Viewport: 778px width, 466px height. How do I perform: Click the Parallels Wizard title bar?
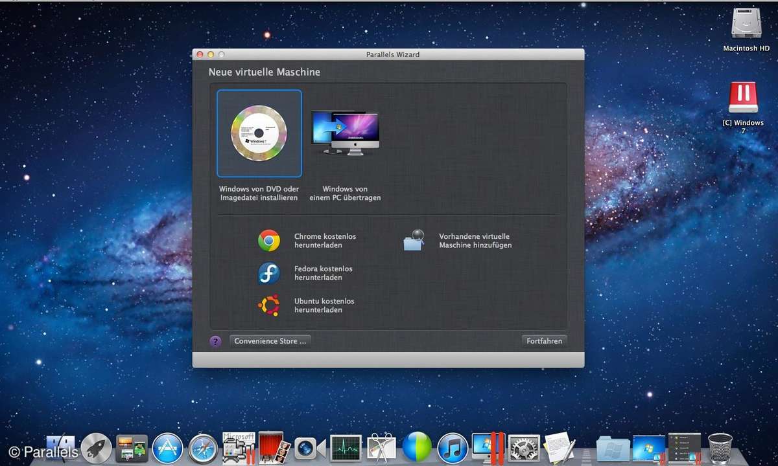[388, 54]
